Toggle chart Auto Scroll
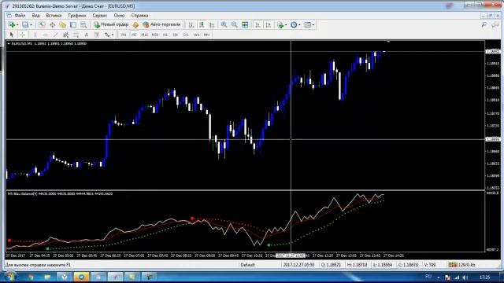504x283 pixels. pos(258,24)
